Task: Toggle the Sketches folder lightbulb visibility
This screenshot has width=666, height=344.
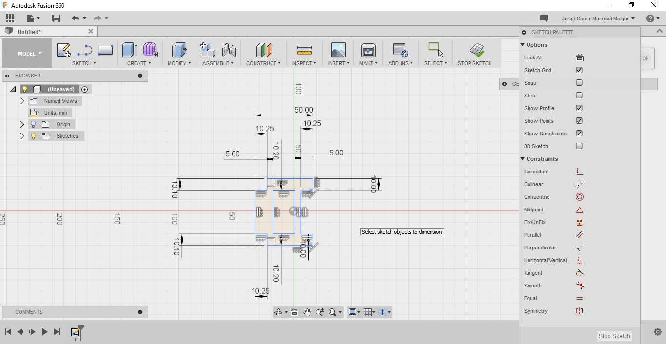Action: coord(33,136)
